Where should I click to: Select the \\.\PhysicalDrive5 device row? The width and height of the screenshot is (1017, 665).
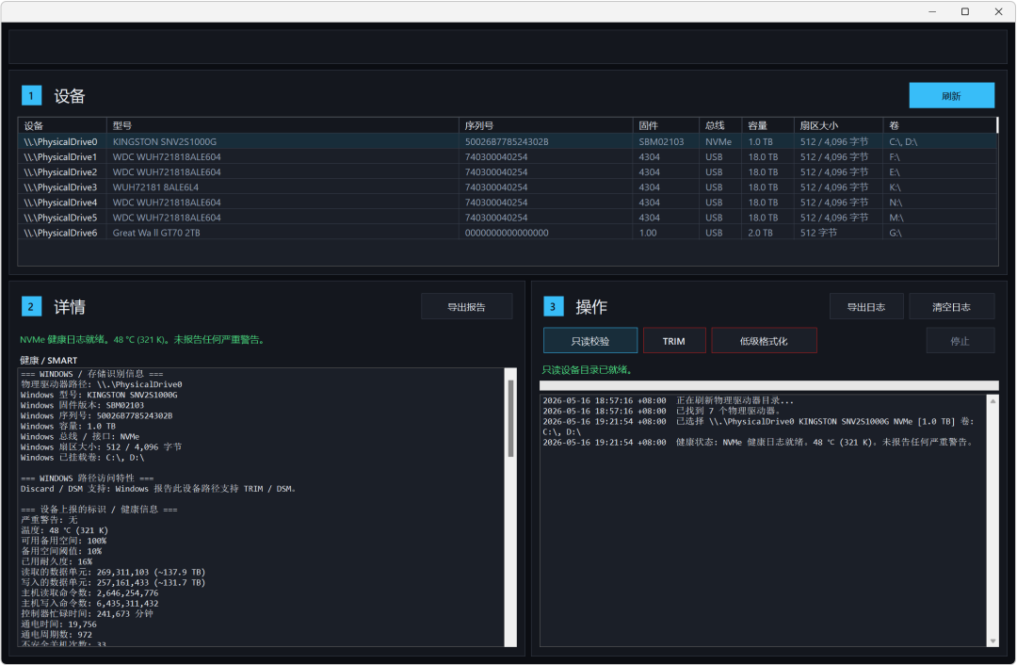508,218
